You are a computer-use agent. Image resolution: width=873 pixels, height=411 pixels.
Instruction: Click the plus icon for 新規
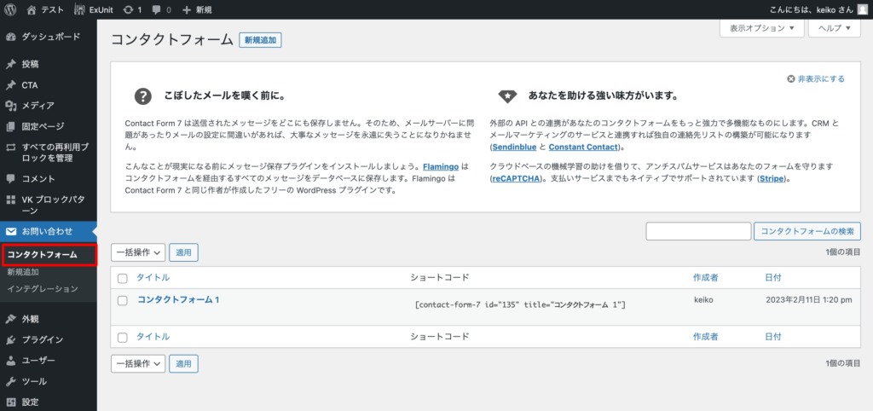coord(187,9)
